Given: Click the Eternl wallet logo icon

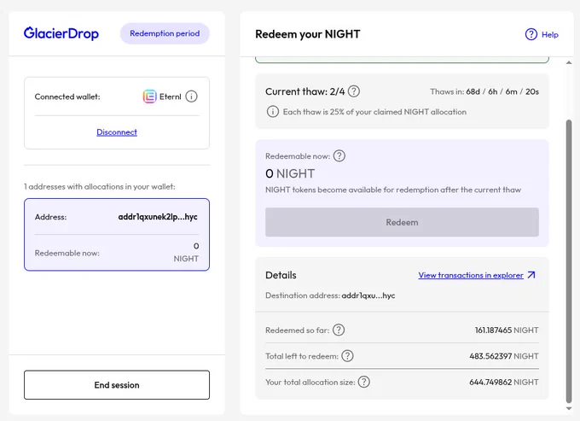Looking at the screenshot, I should tap(150, 96).
